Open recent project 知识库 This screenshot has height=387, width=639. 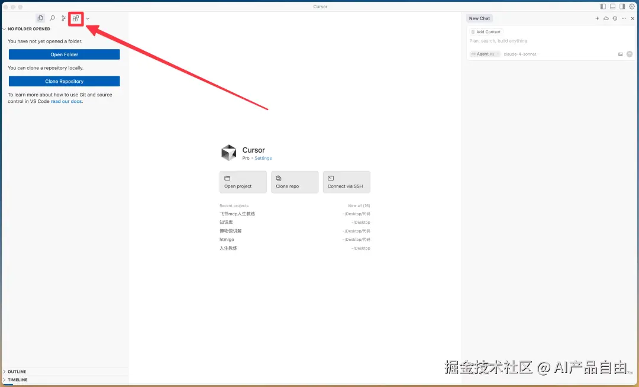pos(295,222)
